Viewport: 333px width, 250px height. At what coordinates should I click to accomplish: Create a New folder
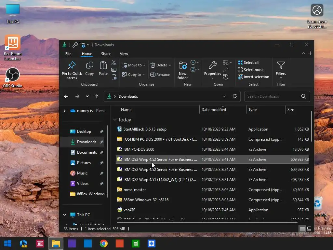click(x=183, y=70)
